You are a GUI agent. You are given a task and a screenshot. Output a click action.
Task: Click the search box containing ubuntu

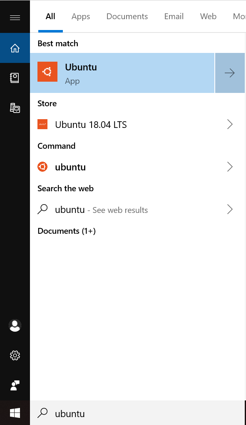coord(137,413)
